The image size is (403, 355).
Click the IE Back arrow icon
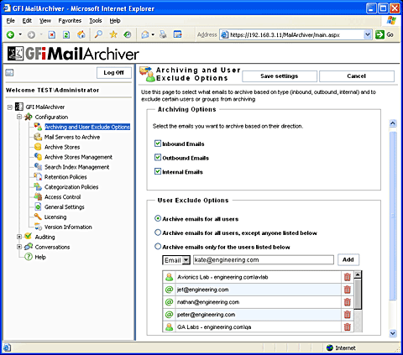[10, 34]
